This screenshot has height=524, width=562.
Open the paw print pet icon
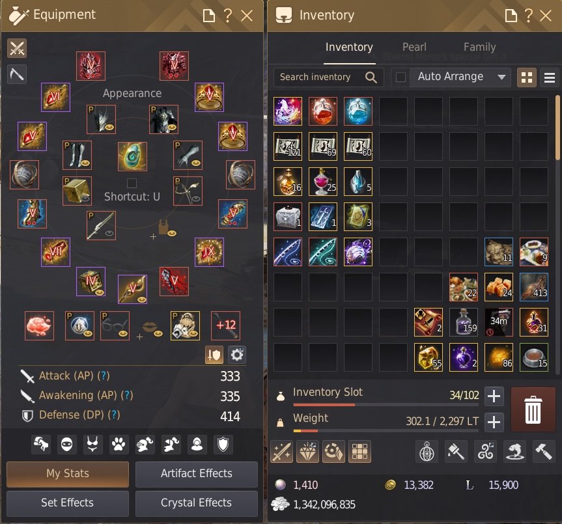click(119, 445)
